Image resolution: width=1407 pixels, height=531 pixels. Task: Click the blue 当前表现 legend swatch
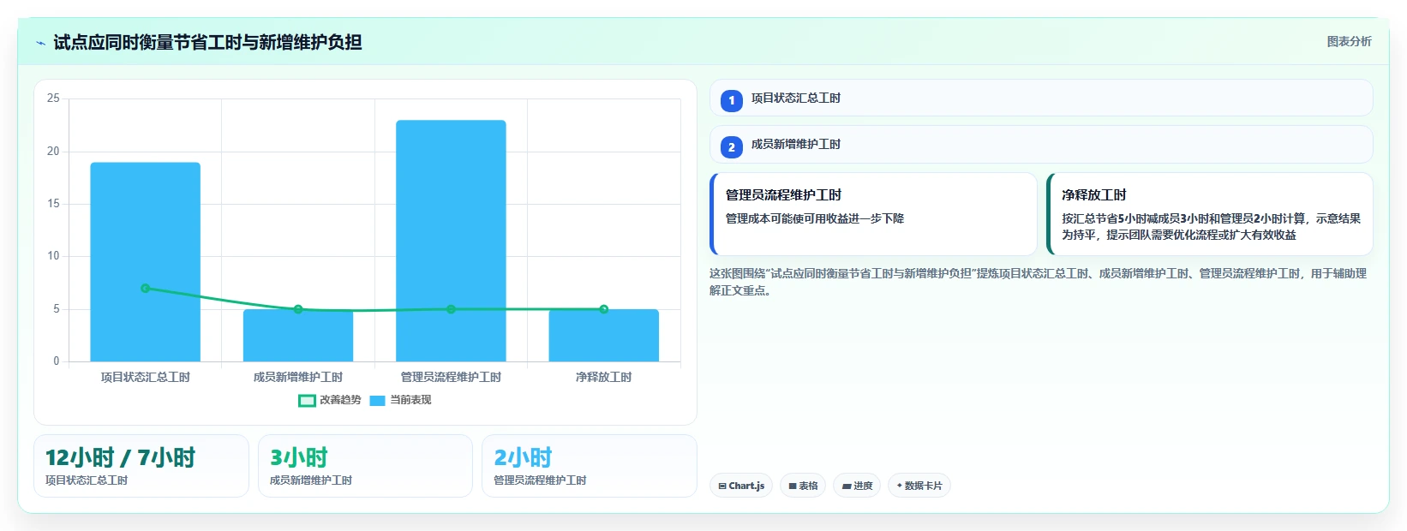[377, 400]
